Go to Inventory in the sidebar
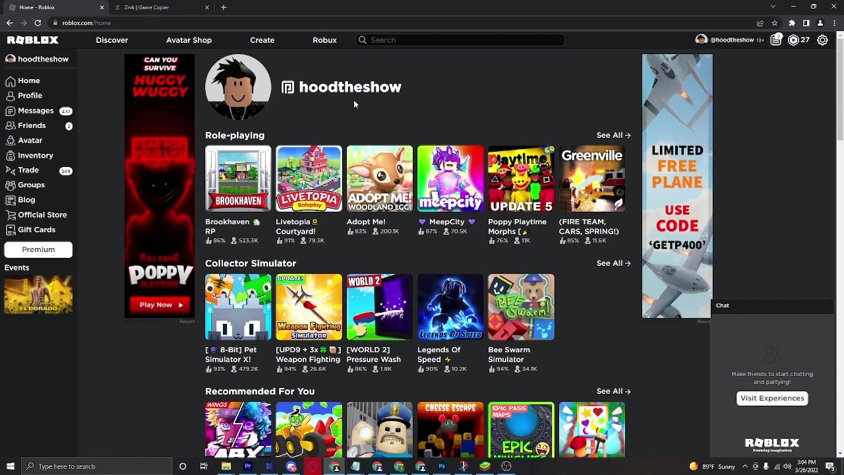This screenshot has height=475, width=844. 35,156
